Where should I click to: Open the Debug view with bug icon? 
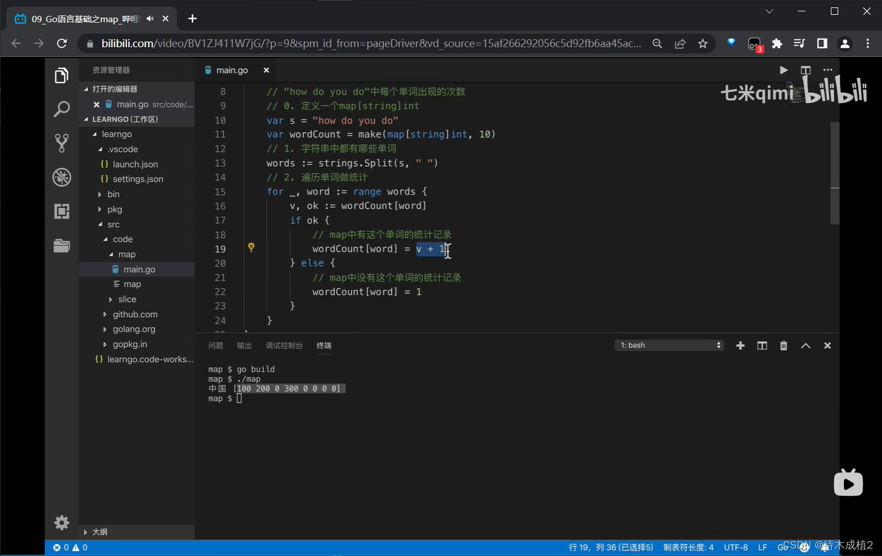point(61,177)
